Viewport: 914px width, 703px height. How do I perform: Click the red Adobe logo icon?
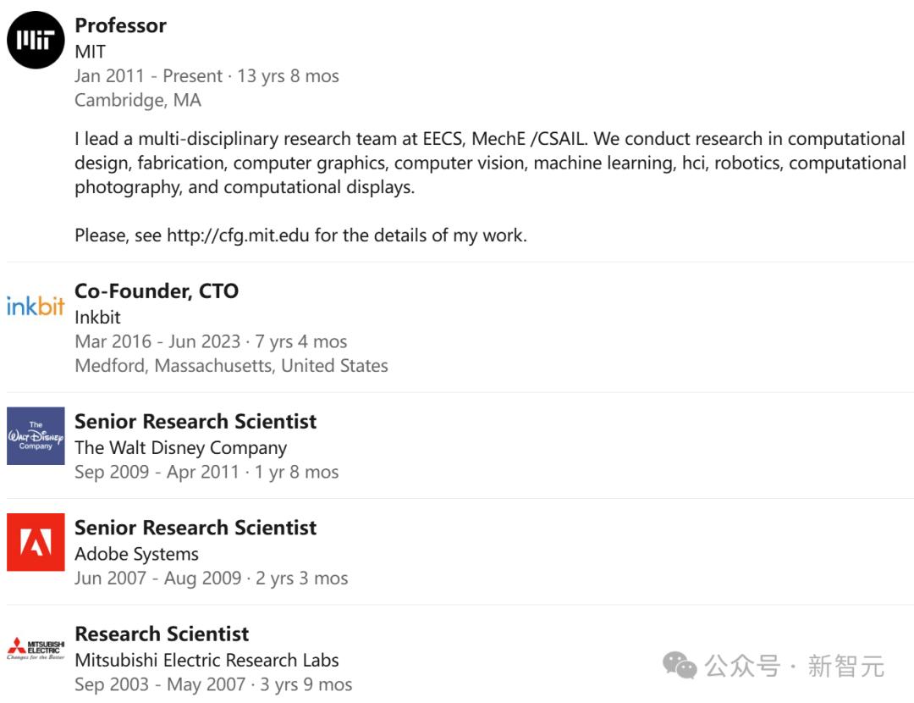pos(36,542)
